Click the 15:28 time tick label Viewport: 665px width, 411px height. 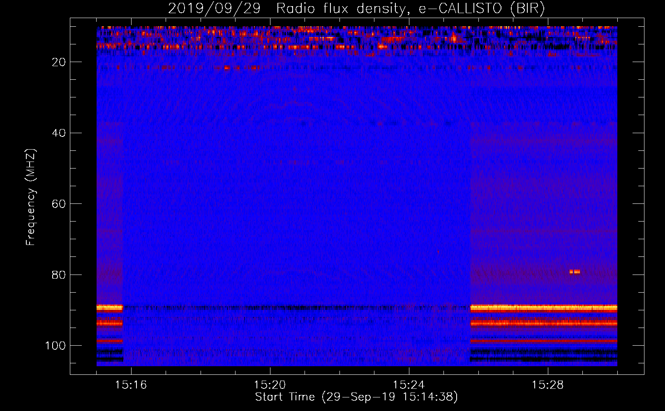pyautogui.click(x=547, y=385)
